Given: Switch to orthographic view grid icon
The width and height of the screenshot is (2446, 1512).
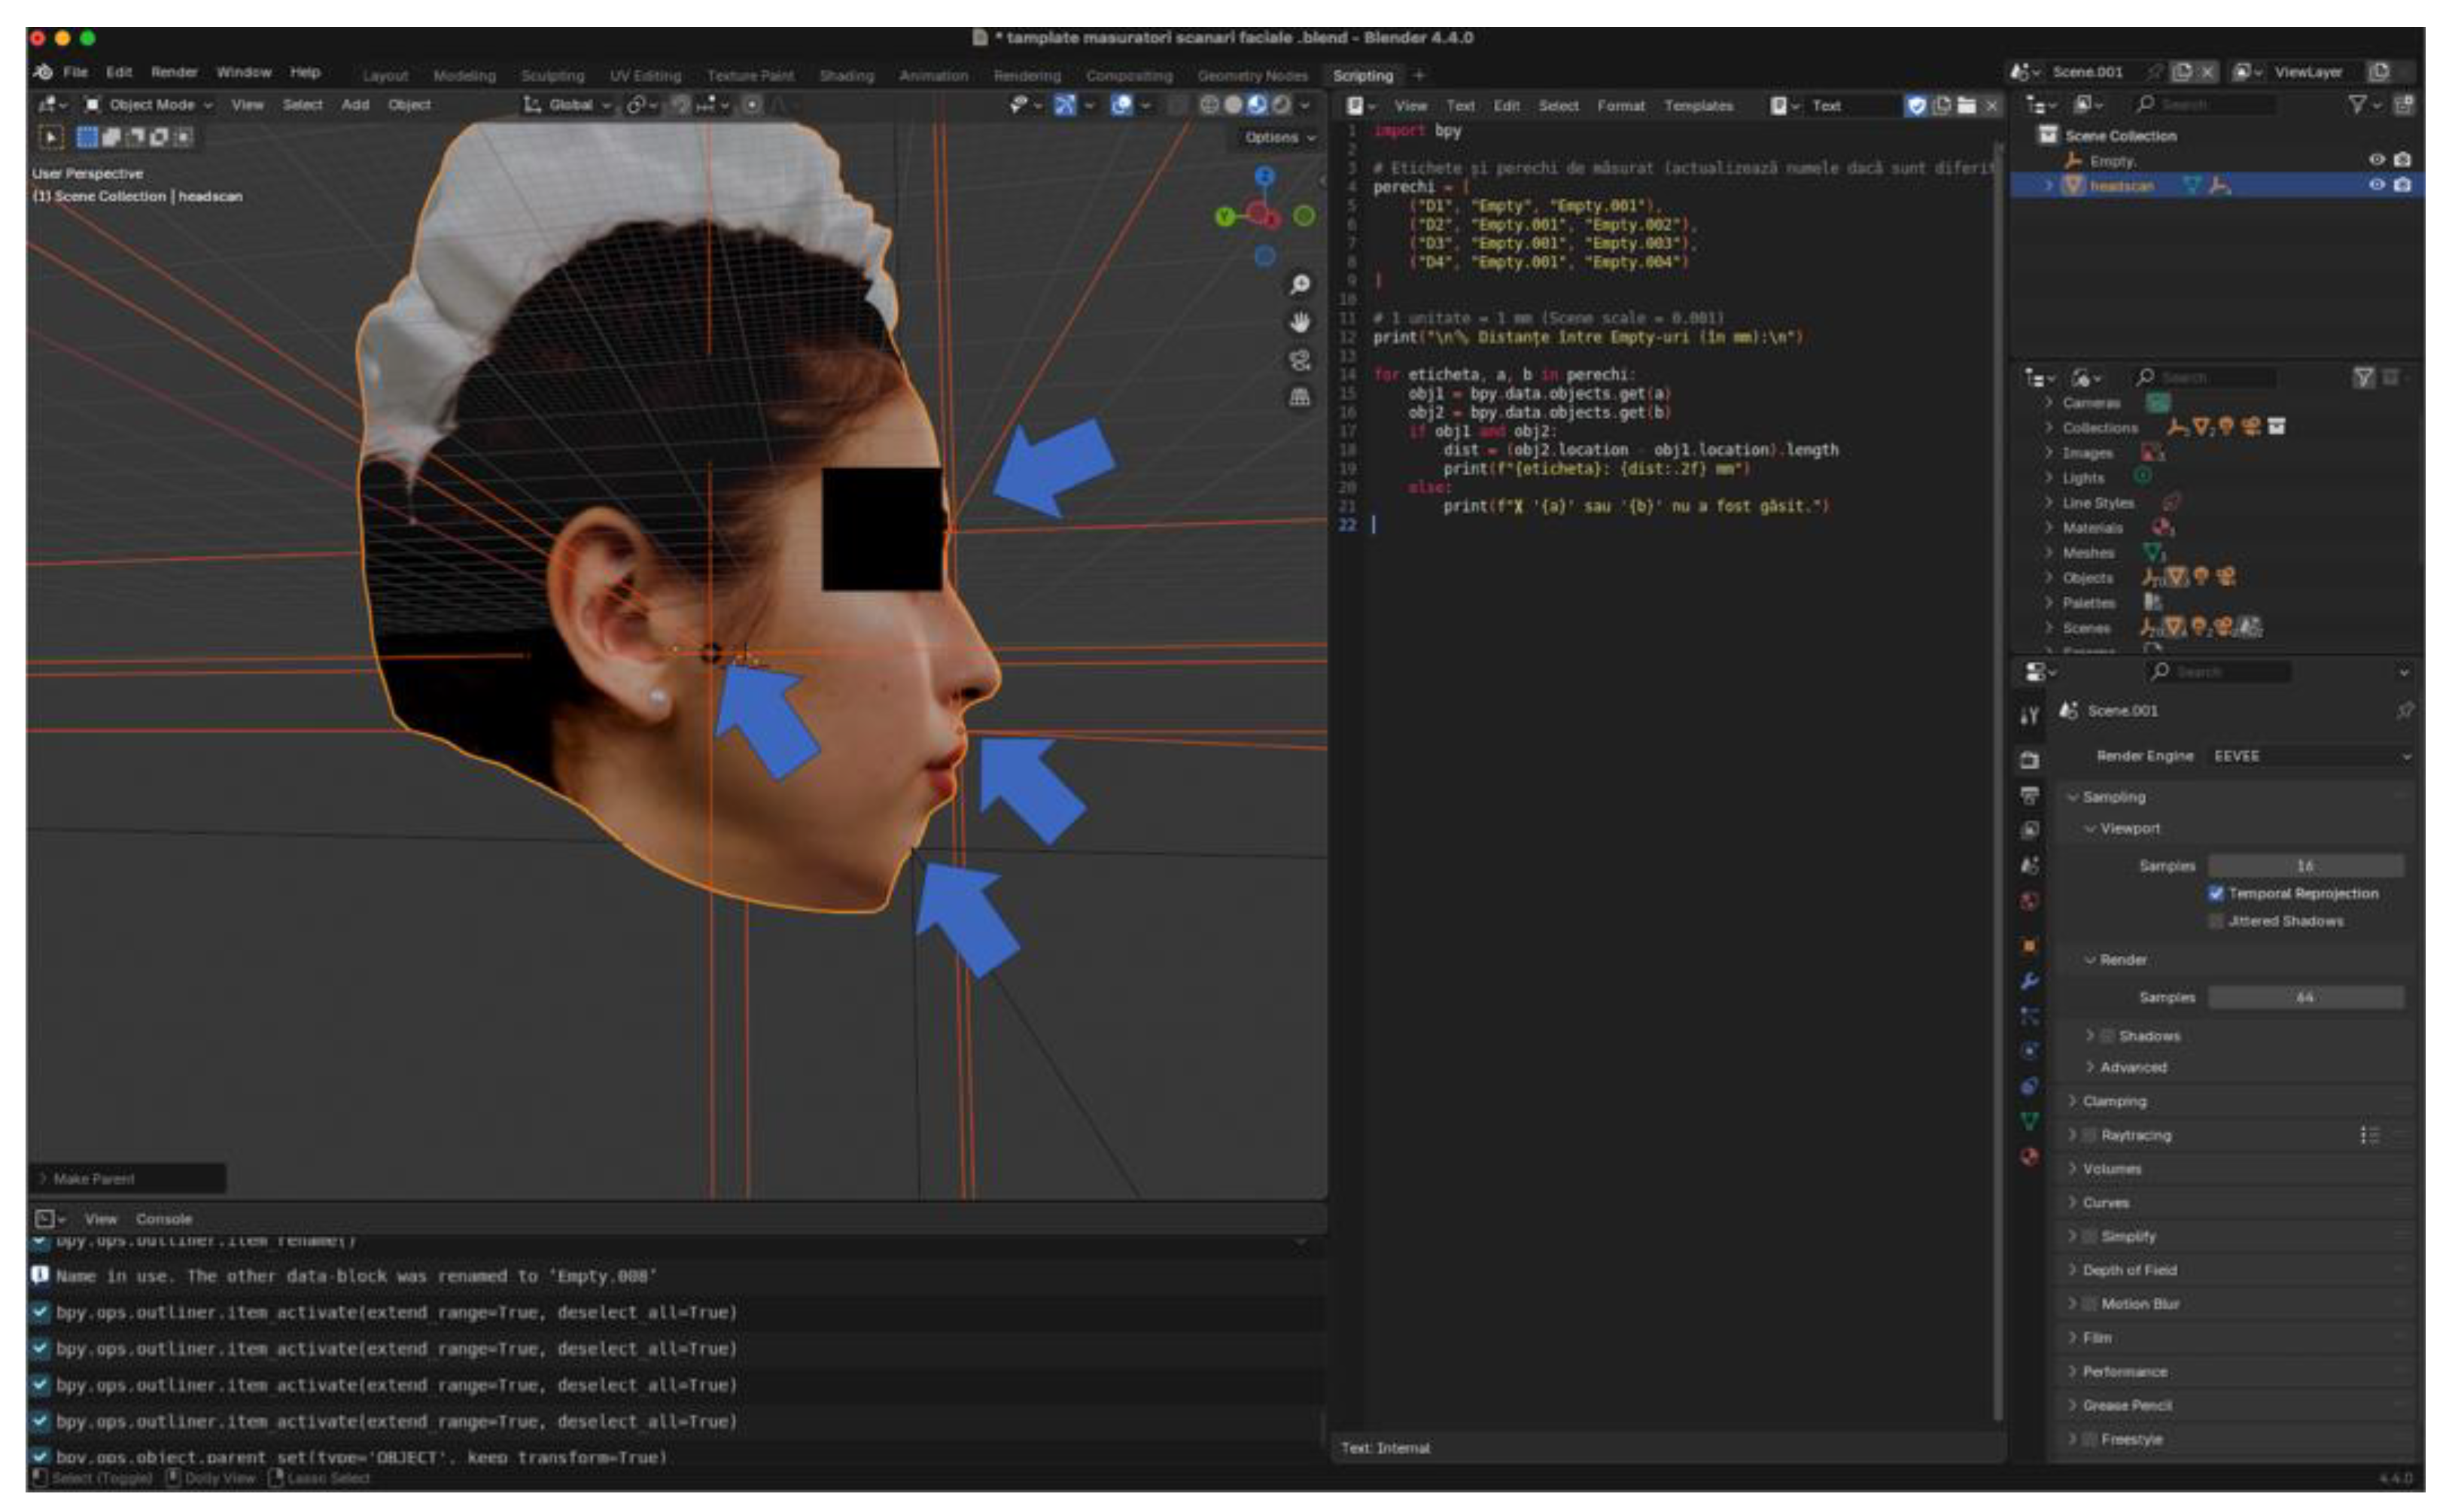Looking at the screenshot, I should tap(1299, 397).
